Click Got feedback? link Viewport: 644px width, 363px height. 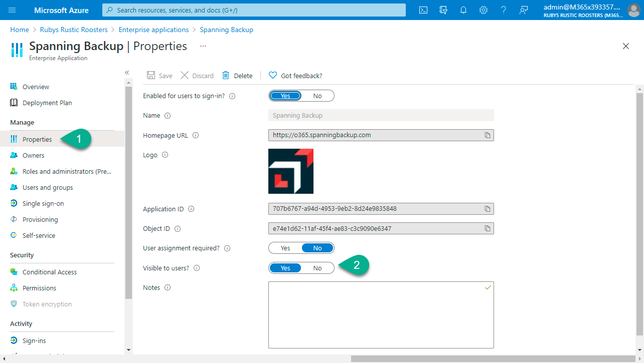(x=295, y=76)
